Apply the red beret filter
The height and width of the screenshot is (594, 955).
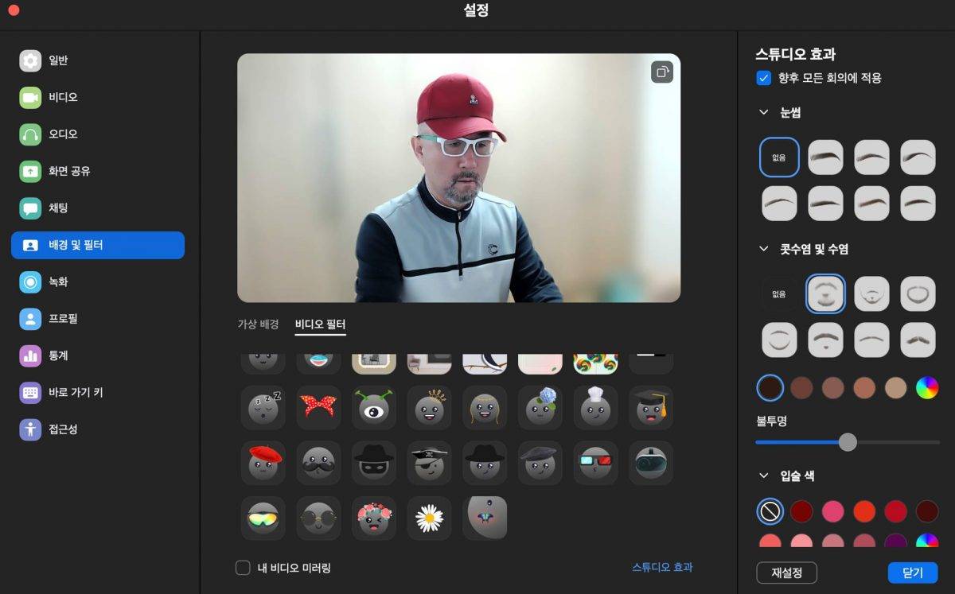pos(263,463)
